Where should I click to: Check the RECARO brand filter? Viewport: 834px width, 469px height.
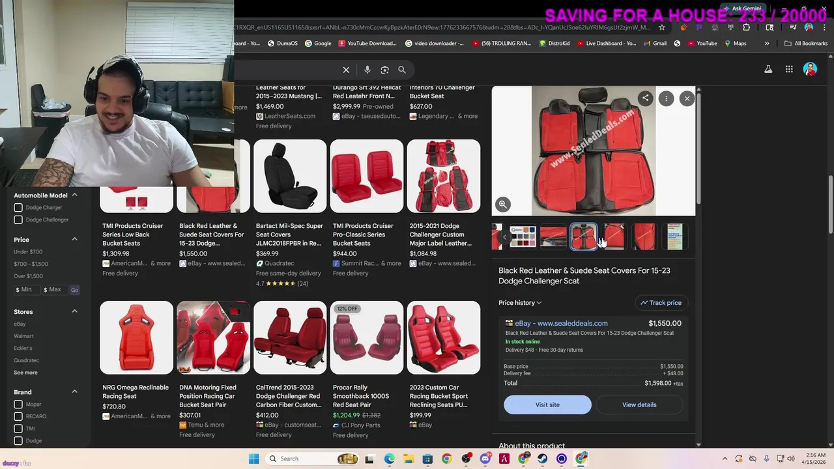[x=18, y=416]
